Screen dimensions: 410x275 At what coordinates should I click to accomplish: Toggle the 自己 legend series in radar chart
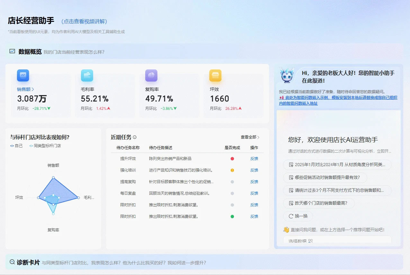16,146
